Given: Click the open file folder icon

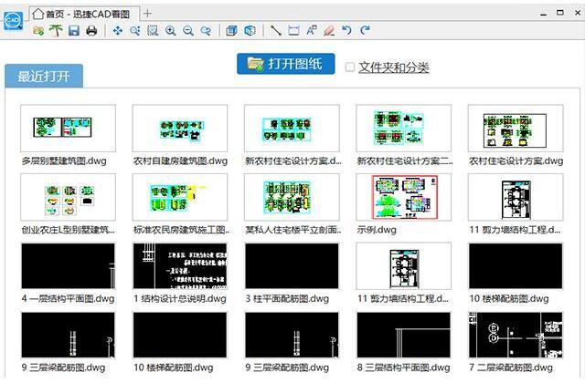Looking at the screenshot, I should pyautogui.click(x=38, y=31).
